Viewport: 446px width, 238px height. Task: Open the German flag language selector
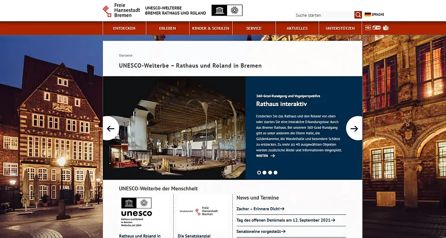pos(367,14)
